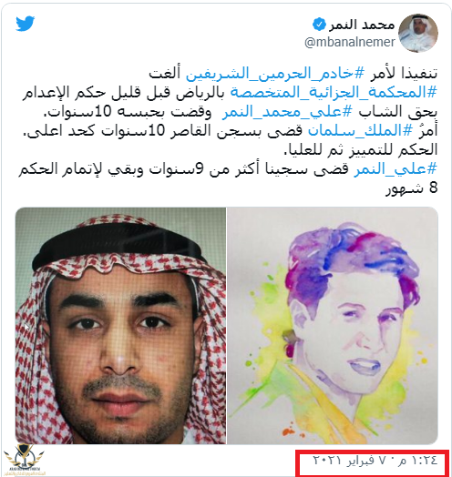Open hashtag #المحكمة_الجزائية_المتخصصة
Image resolution: width=452 pixels, height=477 pixels.
334,93
